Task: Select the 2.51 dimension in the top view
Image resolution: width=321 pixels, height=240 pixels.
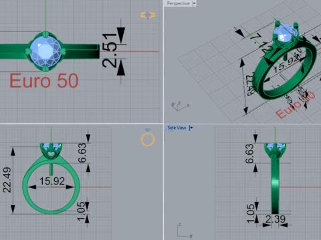Action: point(110,50)
